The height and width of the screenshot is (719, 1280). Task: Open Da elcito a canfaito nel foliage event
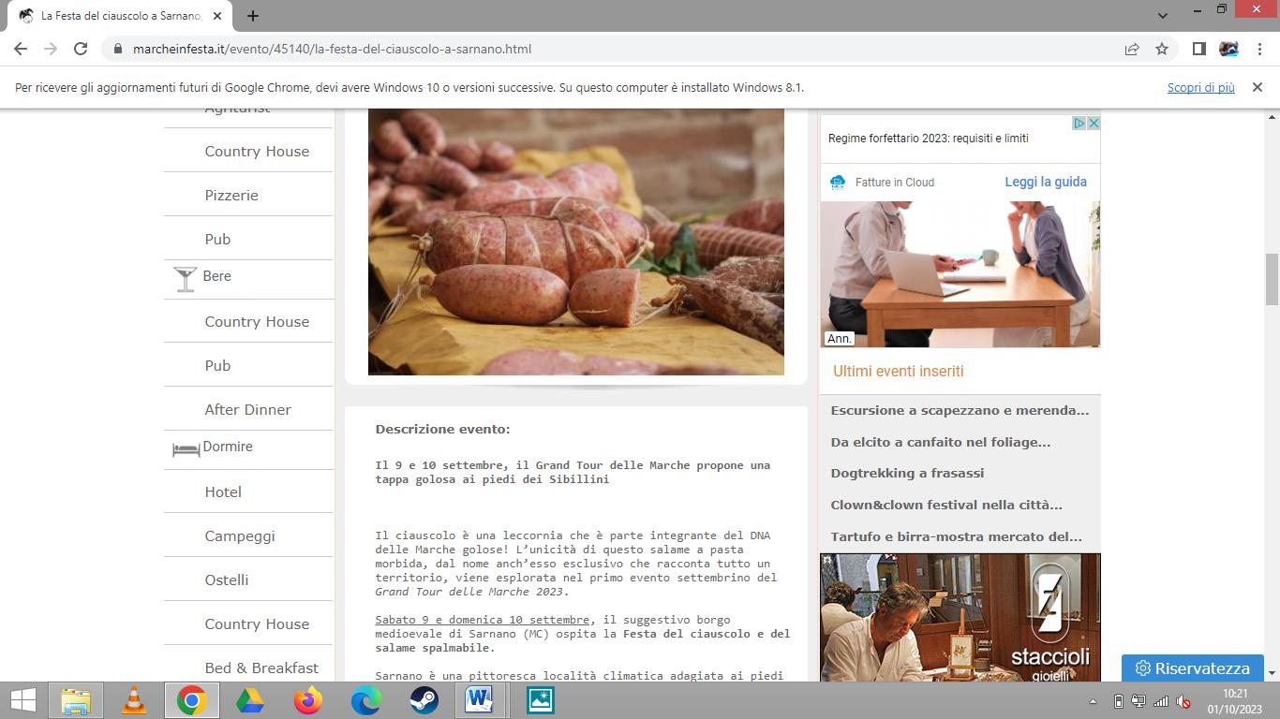[x=941, y=442]
